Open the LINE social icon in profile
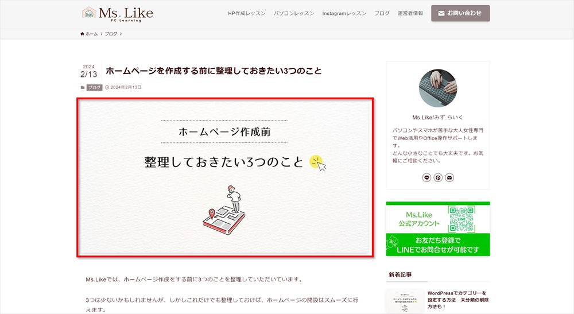This screenshot has width=574, height=314. pos(426,177)
